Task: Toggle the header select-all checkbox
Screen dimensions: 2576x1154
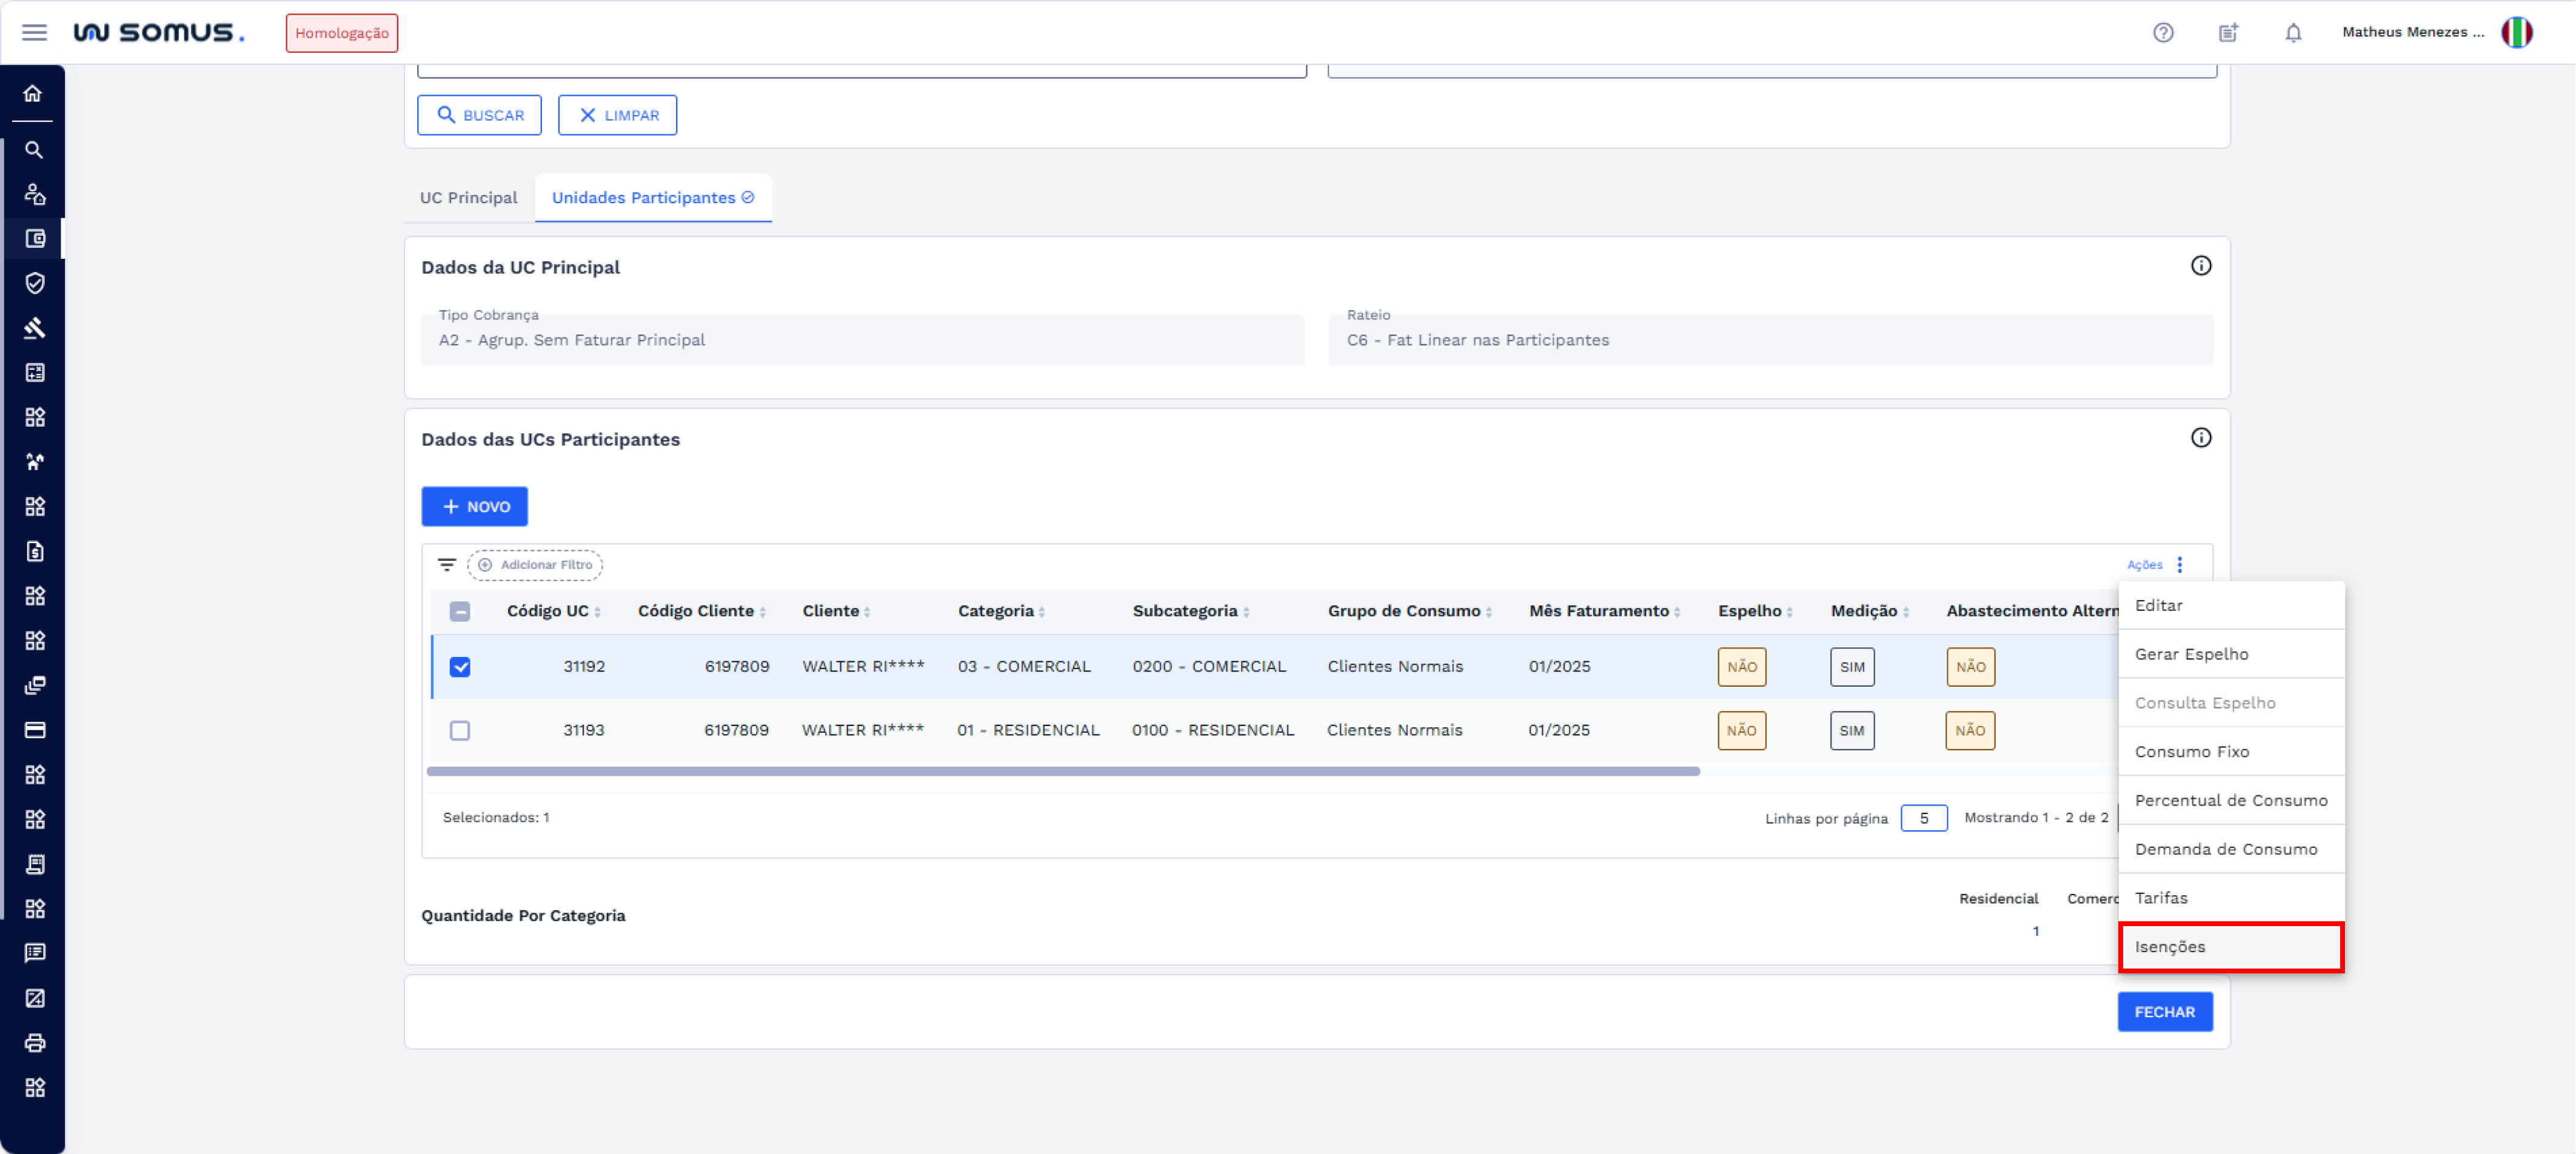Action: pyautogui.click(x=460, y=611)
